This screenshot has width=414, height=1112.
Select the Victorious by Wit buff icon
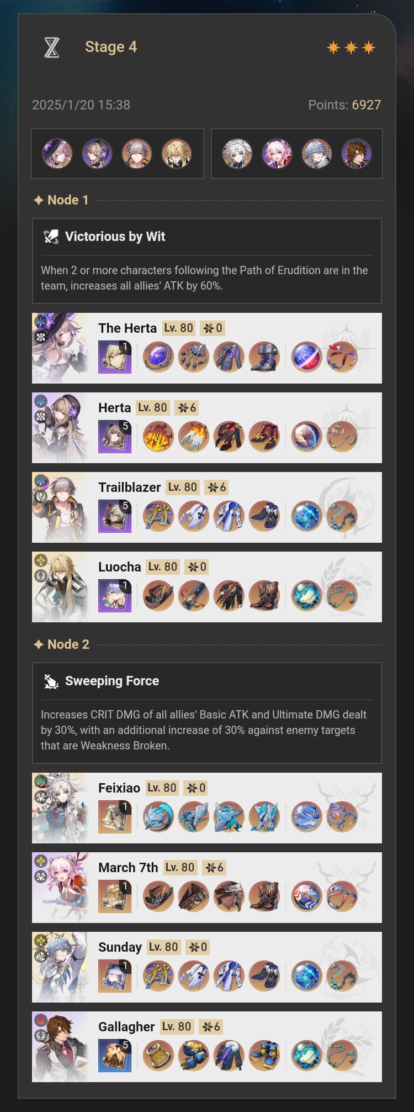pos(51,237)
